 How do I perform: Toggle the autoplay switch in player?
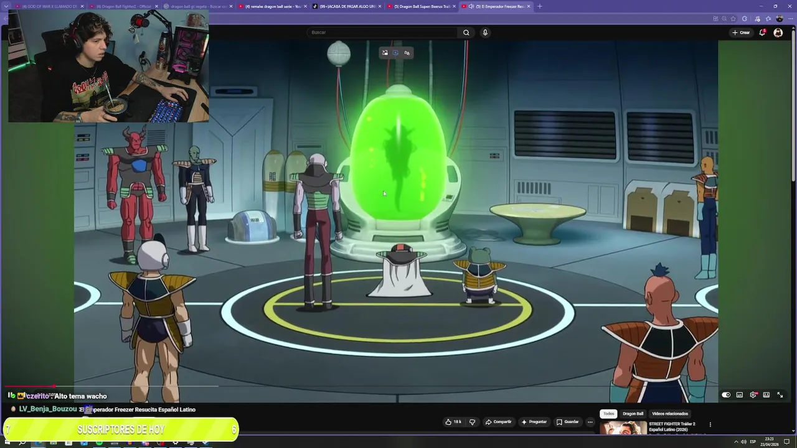coord(725,395)
